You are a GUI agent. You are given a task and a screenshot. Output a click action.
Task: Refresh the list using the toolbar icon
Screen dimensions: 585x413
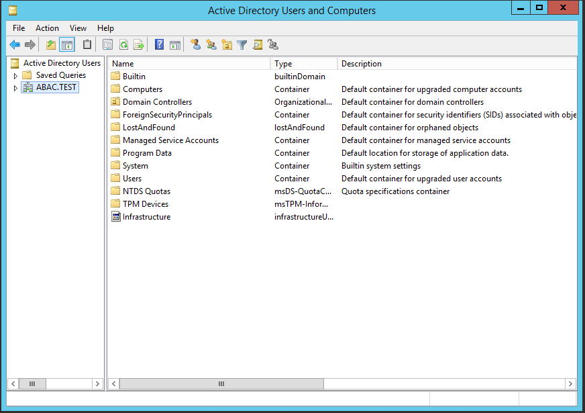(x=123, y=45)
